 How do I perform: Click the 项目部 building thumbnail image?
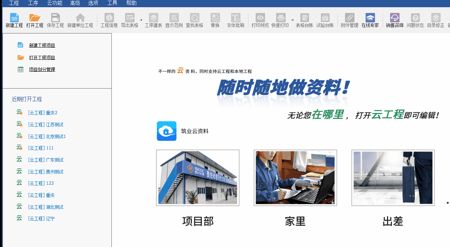(198, 178)
